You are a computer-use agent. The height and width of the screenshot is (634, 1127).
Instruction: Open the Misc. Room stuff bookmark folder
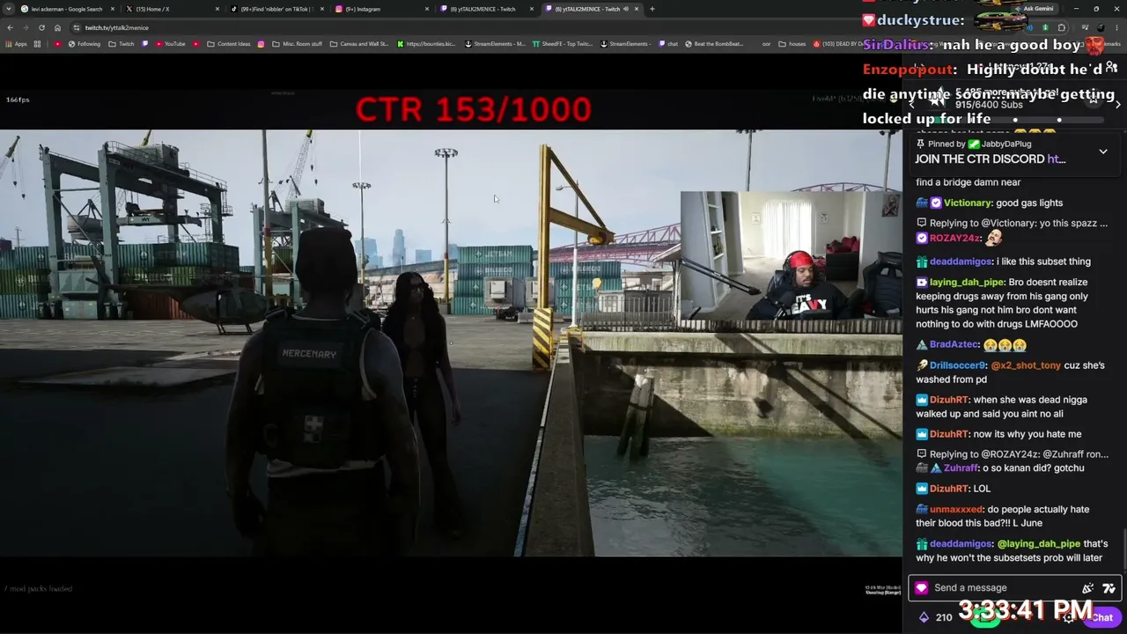[x=297, y=44]
